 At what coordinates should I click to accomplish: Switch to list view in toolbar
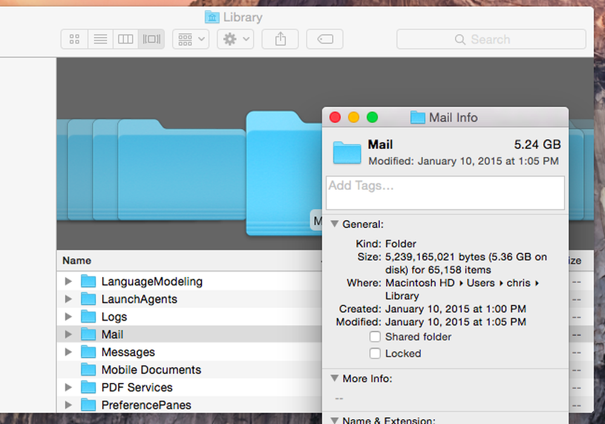[100, 39]
